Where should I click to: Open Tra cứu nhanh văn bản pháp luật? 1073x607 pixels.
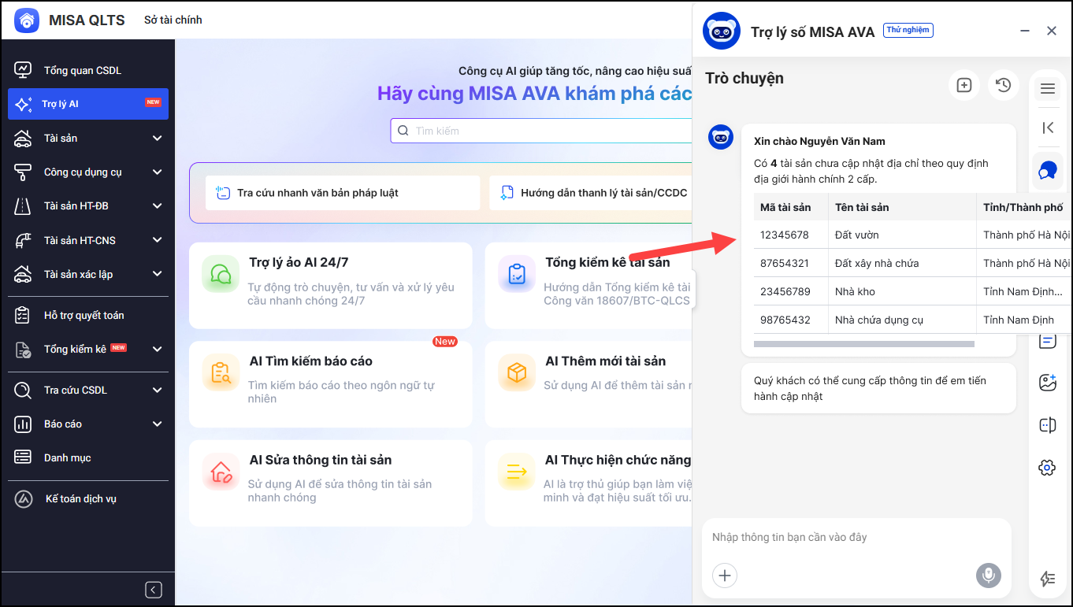[343, 193]
